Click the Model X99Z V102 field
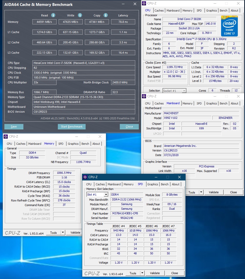The height and width of the screenshot is (279, 245). point(188,118)
